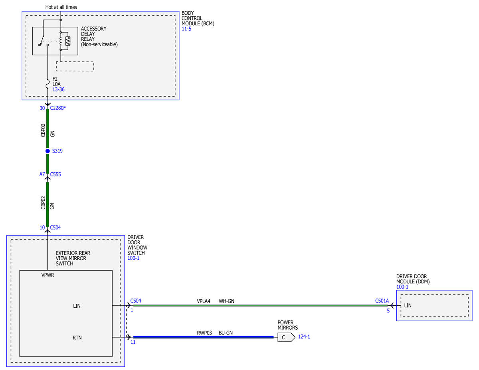Screen dimensions: 479x370
Task: Select the S319 splice label
Action: point(57,151)
